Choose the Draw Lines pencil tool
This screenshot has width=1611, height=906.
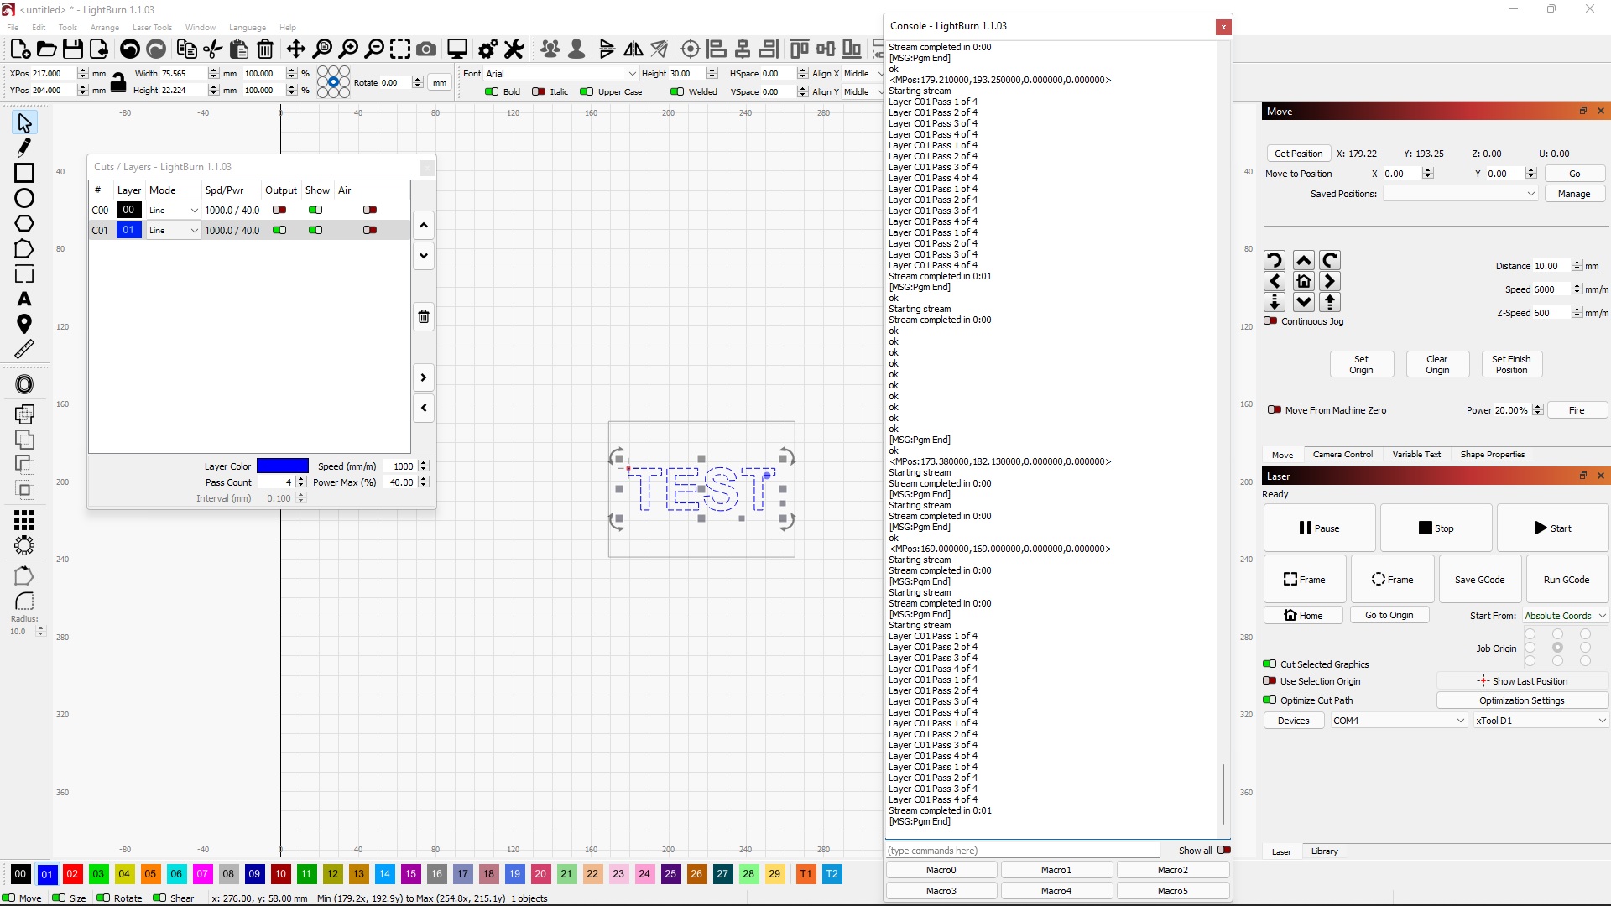[24, 148]
